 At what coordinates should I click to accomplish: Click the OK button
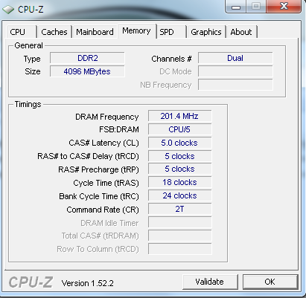coord(270,282)
